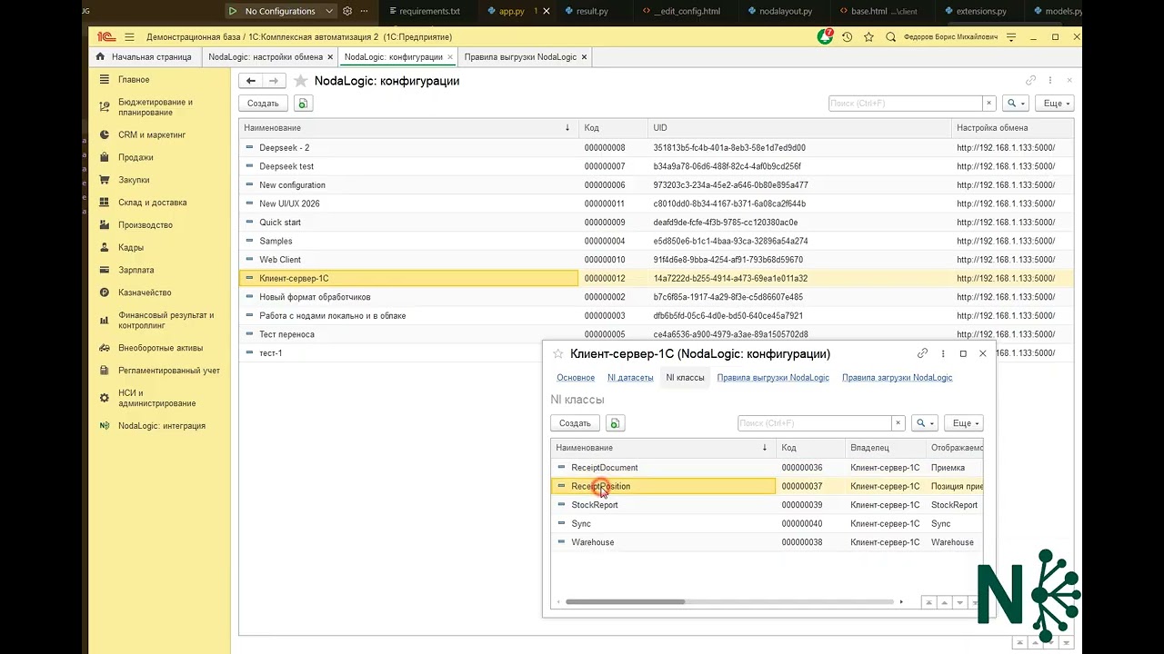Click Создать in the NI классы popup
Screen dimensions: 1164x654
click(x=575, y=423)
